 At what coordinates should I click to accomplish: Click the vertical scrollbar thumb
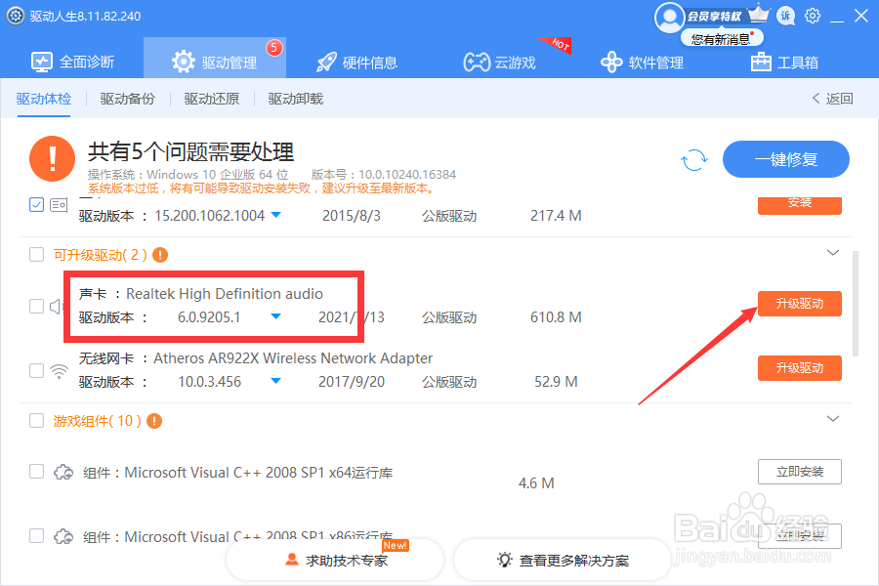(x=856, y=304)
